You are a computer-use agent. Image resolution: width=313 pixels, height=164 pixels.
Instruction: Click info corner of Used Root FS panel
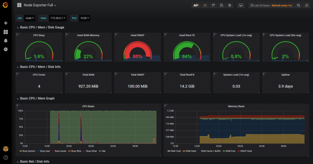165,34
